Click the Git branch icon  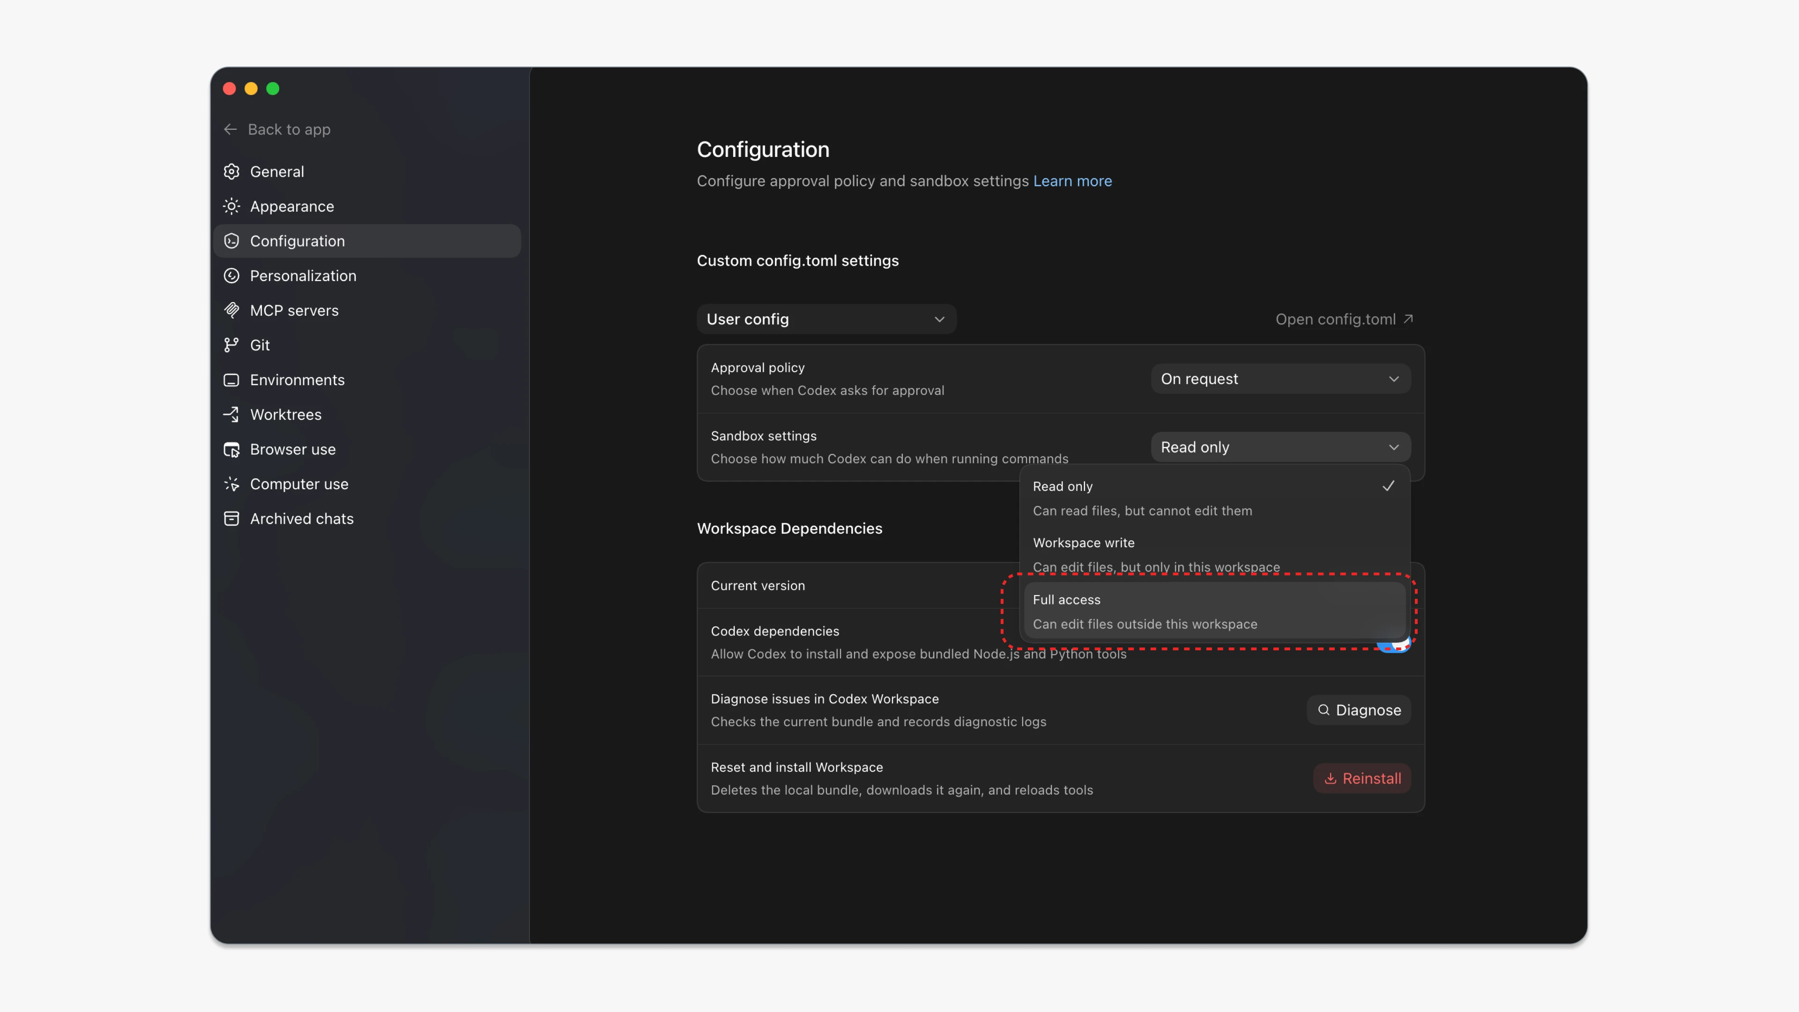click(x=231, y=345)
